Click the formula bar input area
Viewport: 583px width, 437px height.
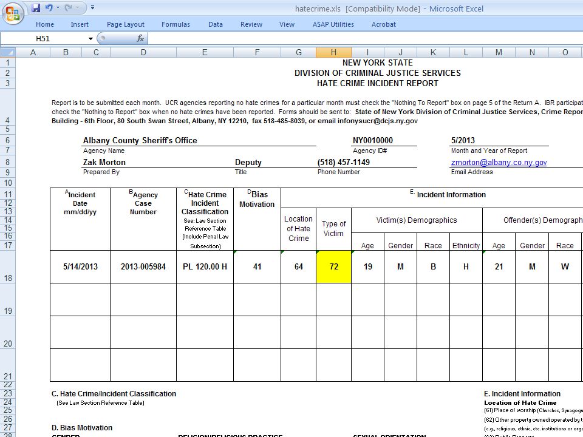364,39
